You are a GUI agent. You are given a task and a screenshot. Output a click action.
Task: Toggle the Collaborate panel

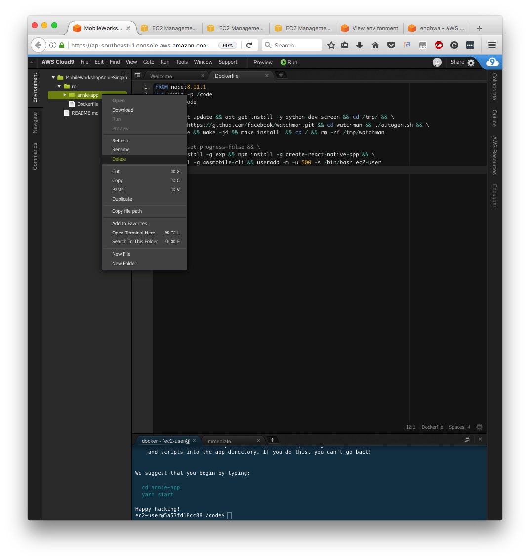(x=494, y=87)
